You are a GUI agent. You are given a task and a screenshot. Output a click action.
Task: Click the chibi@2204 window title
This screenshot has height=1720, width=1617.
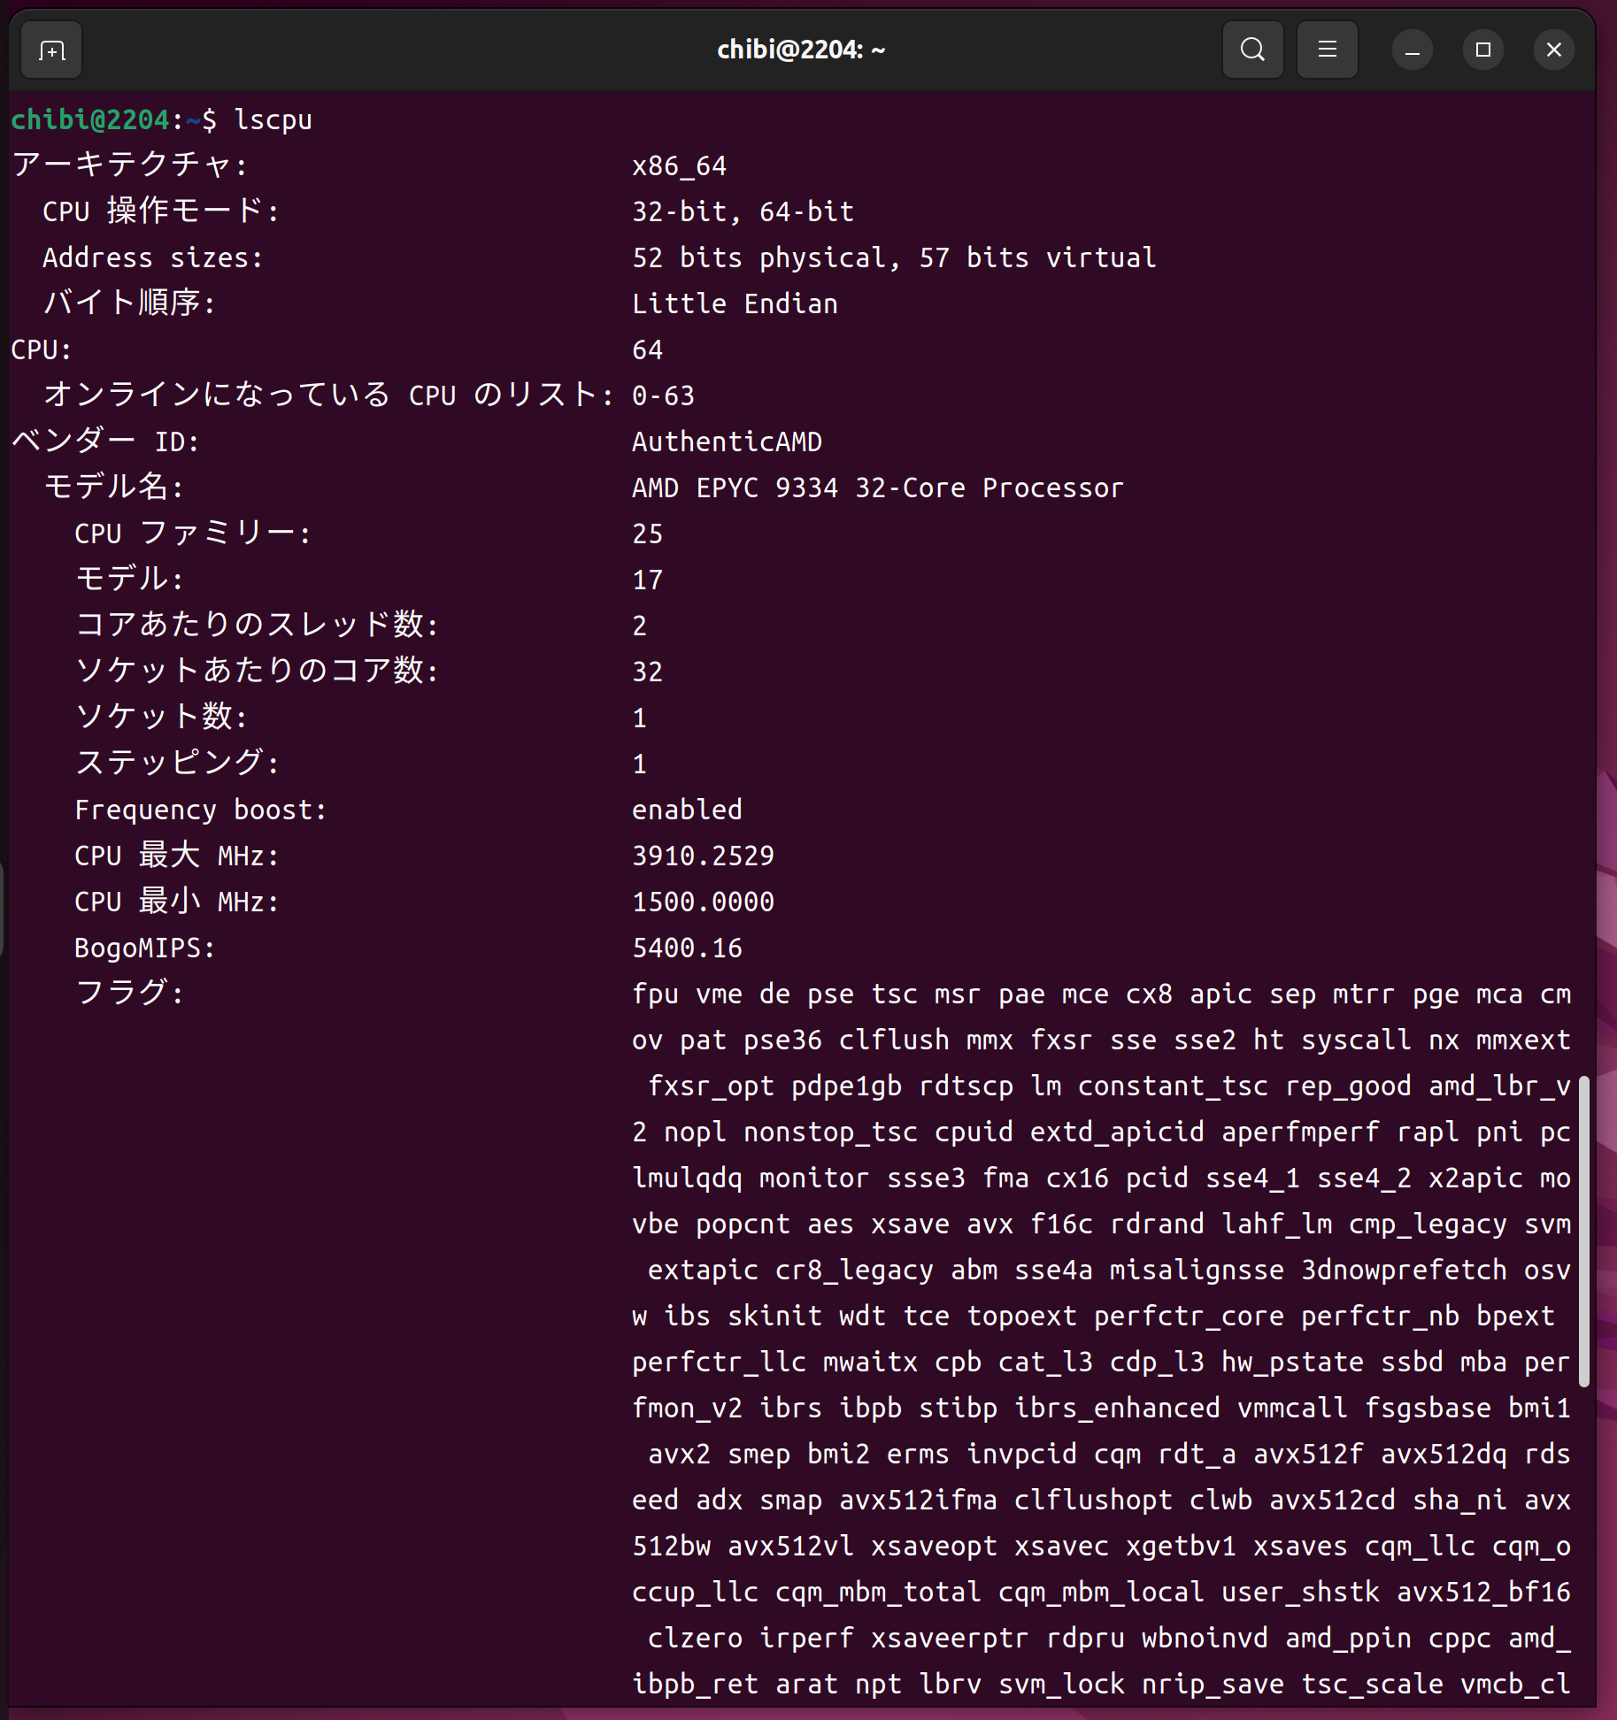(800, 50)
